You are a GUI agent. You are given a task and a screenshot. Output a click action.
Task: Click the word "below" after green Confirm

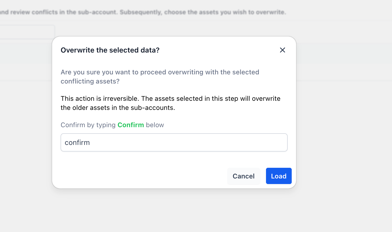(155, 125)
